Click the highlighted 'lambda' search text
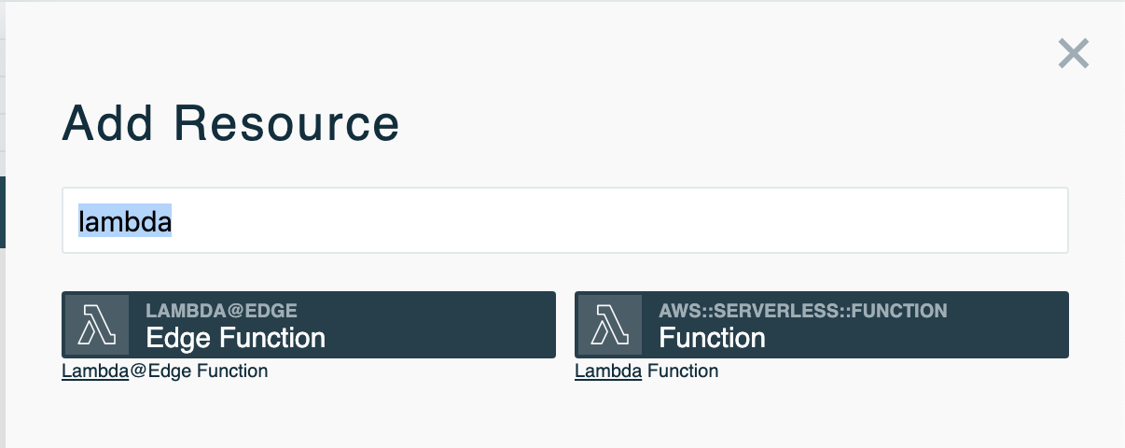1125x448 pixels. [x=125, y=221]
